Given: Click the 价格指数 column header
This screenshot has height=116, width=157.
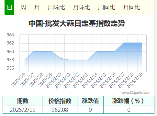Looking at the screenshot, I should pyautogui.click(x=60, y=101).
